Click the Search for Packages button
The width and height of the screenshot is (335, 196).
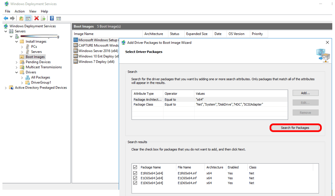[x=295, y=128]
